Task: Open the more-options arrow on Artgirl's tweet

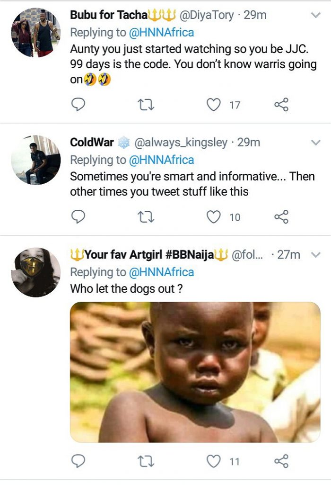Action: coord(315,255)
